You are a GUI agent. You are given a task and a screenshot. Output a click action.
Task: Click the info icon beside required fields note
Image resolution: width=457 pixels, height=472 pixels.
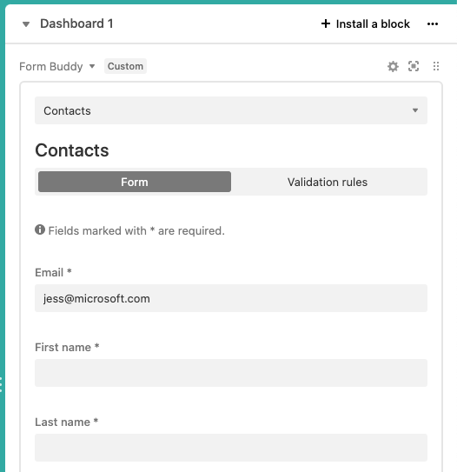pos(40,229)
